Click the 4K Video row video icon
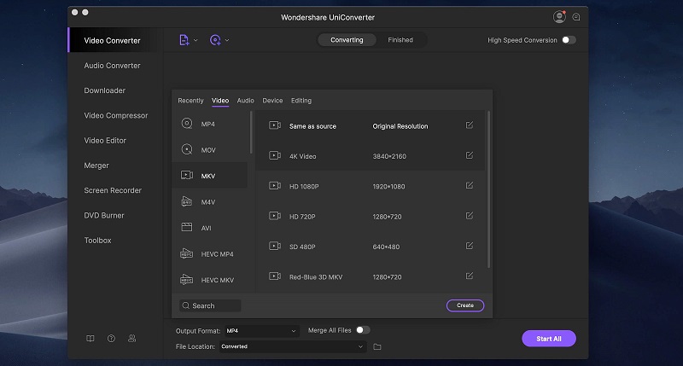 [275, 155]
